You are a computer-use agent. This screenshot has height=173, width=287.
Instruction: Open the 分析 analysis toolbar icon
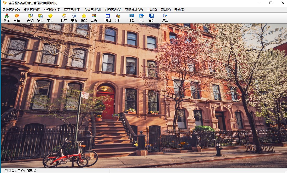[118, 18]
